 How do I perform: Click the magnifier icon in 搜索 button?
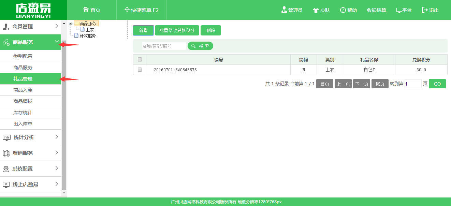(194, 46)
